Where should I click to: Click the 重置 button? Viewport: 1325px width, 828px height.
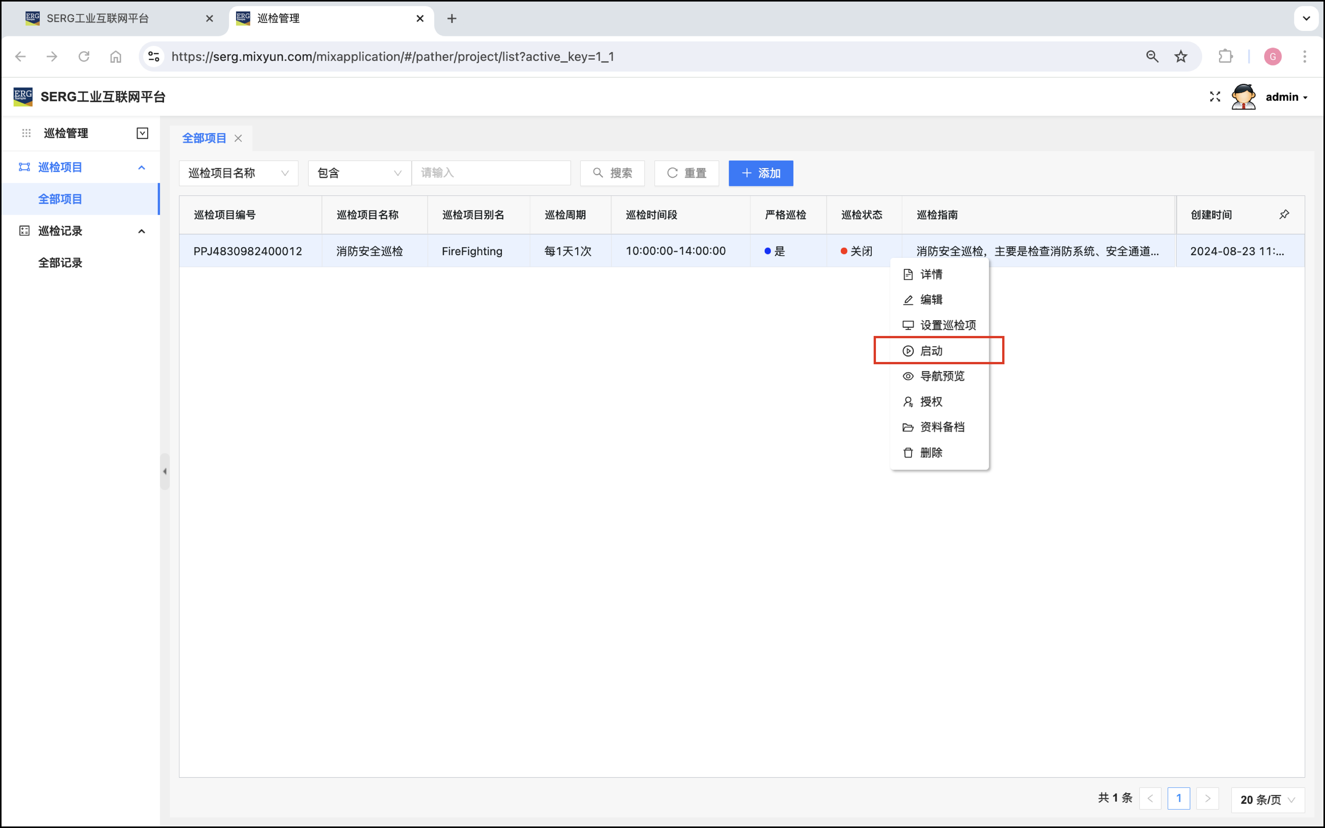pos(686,173)
